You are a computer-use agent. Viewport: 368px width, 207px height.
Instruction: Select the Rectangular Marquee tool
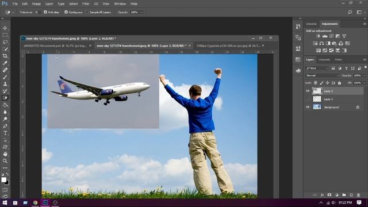(x=5, y=35)
